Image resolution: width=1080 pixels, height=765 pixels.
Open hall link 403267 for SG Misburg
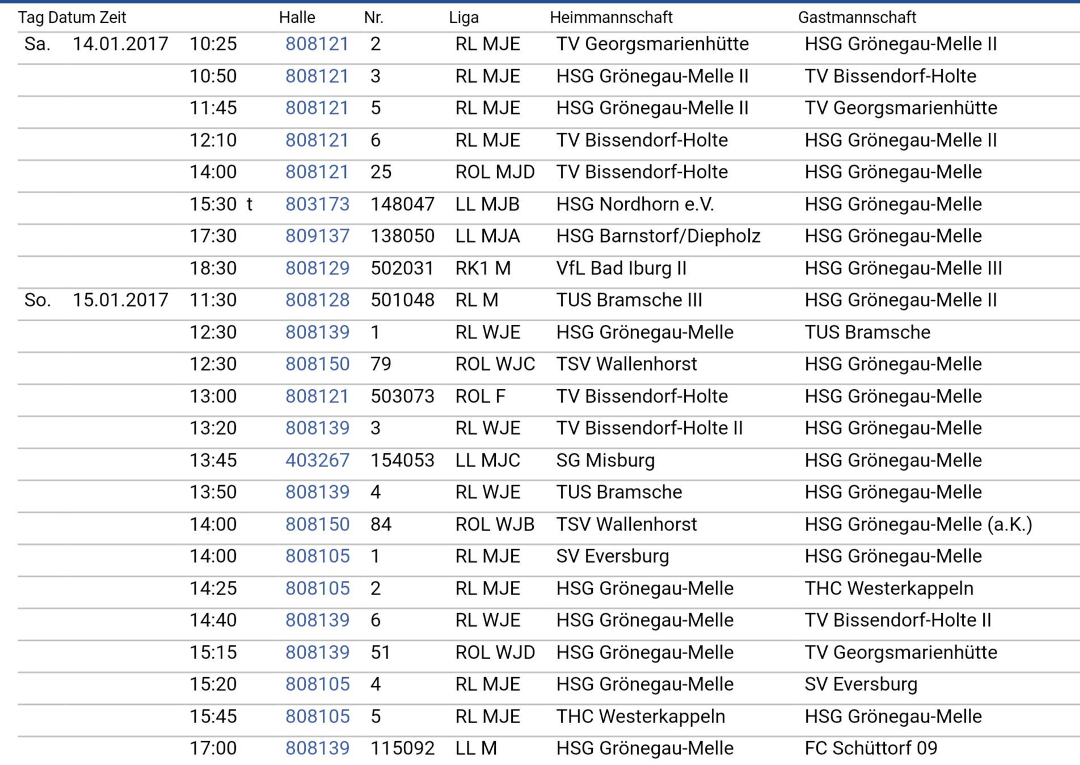317,460
